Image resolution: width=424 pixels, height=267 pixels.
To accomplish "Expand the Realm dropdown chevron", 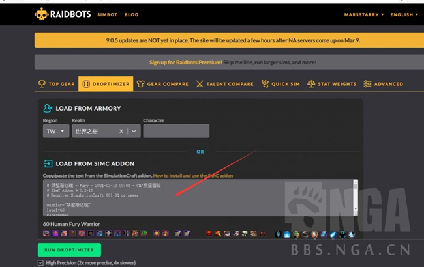I will click(134, 131).
